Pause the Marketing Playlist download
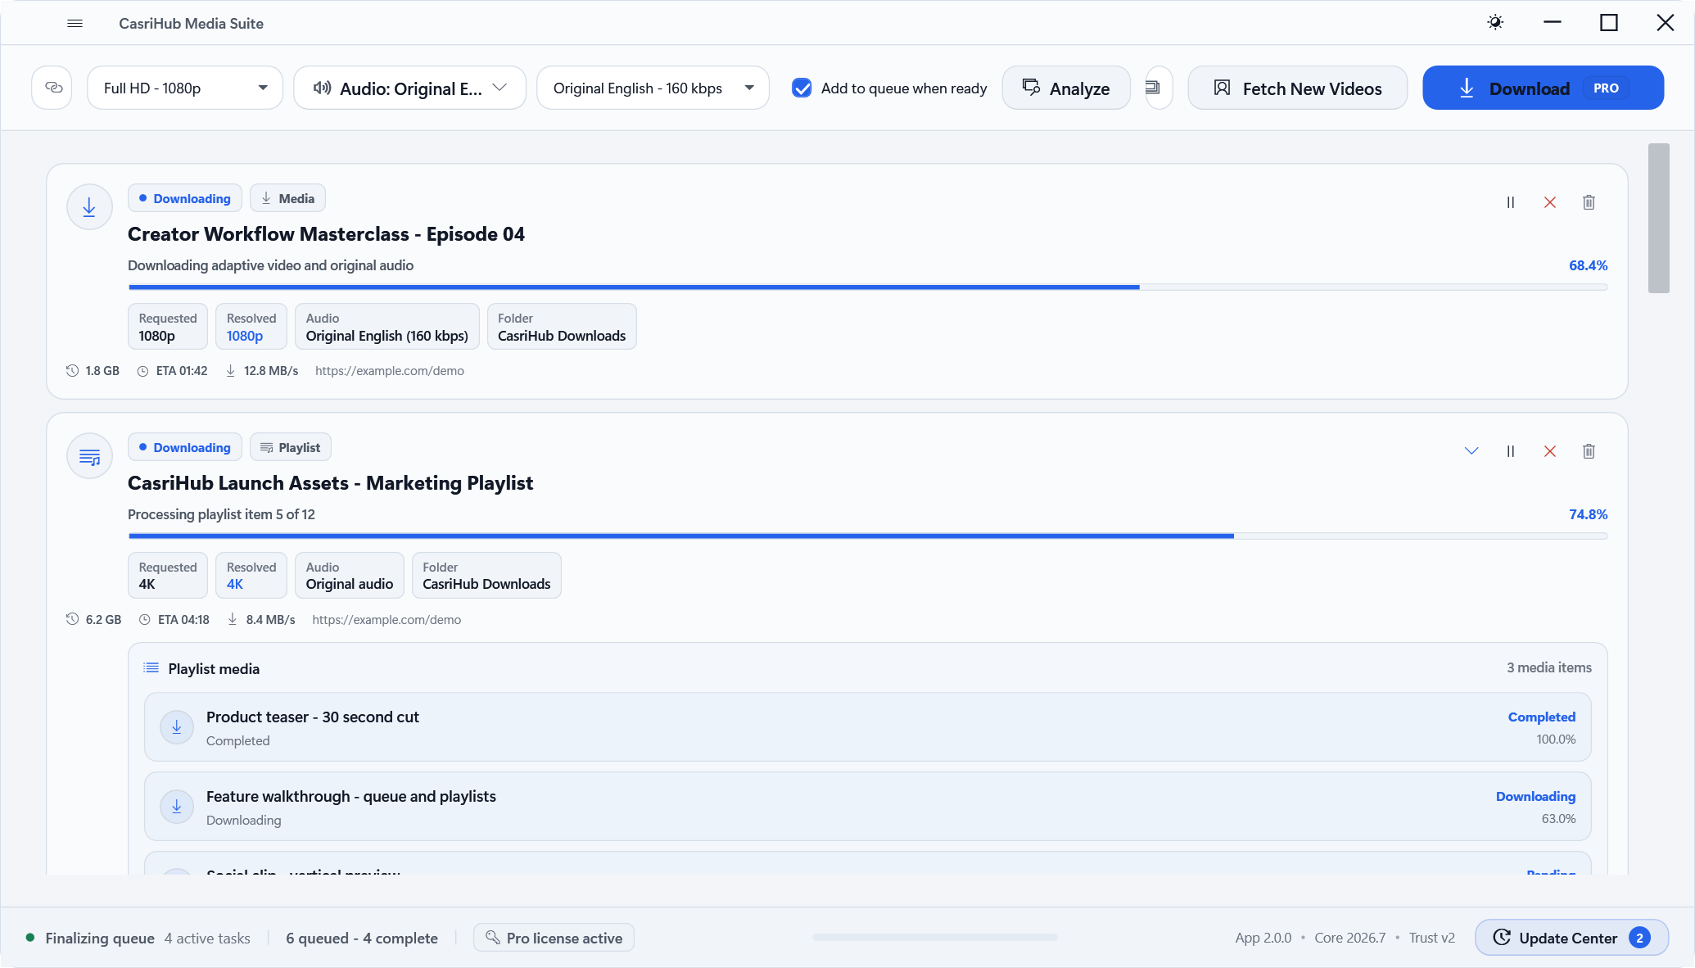This screenshot has height=968, width=1695. pyautogui.click(x=1511, y=451)
